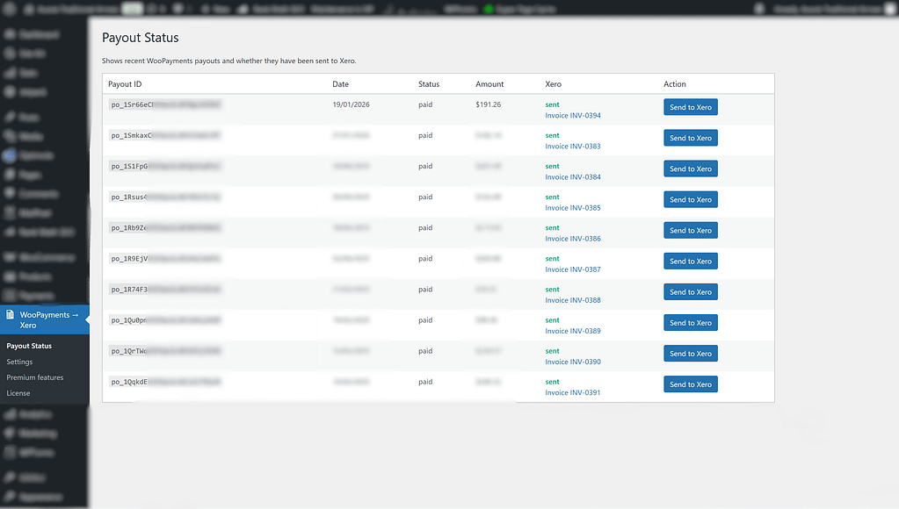899x509 pixels.
Task: Open the Premium features submenu item
Action: click(x=35, y=377)
